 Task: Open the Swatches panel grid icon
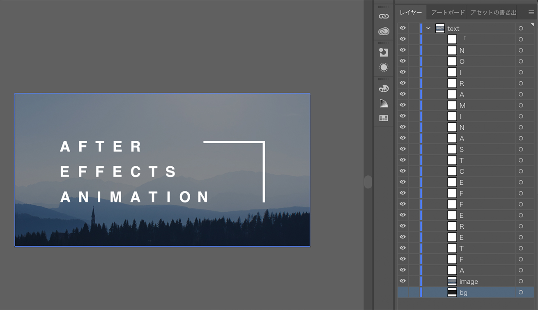coord(383,118)
